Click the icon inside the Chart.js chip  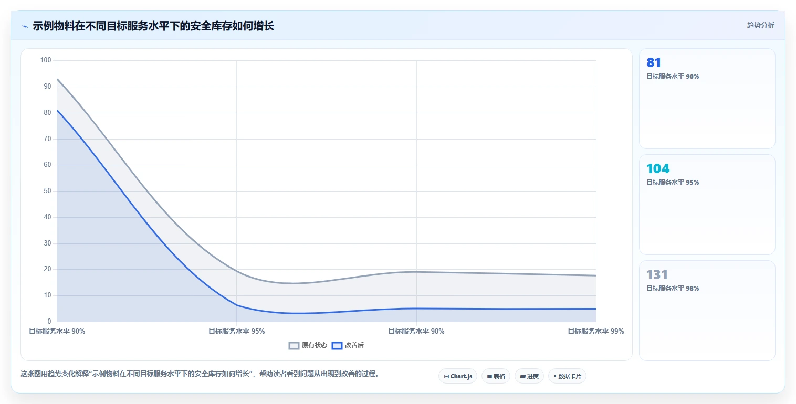click(446, 376)
